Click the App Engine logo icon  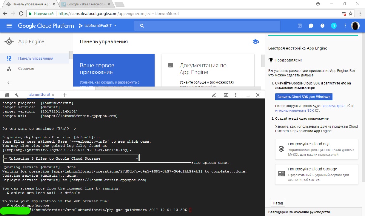tap(9, 42)
